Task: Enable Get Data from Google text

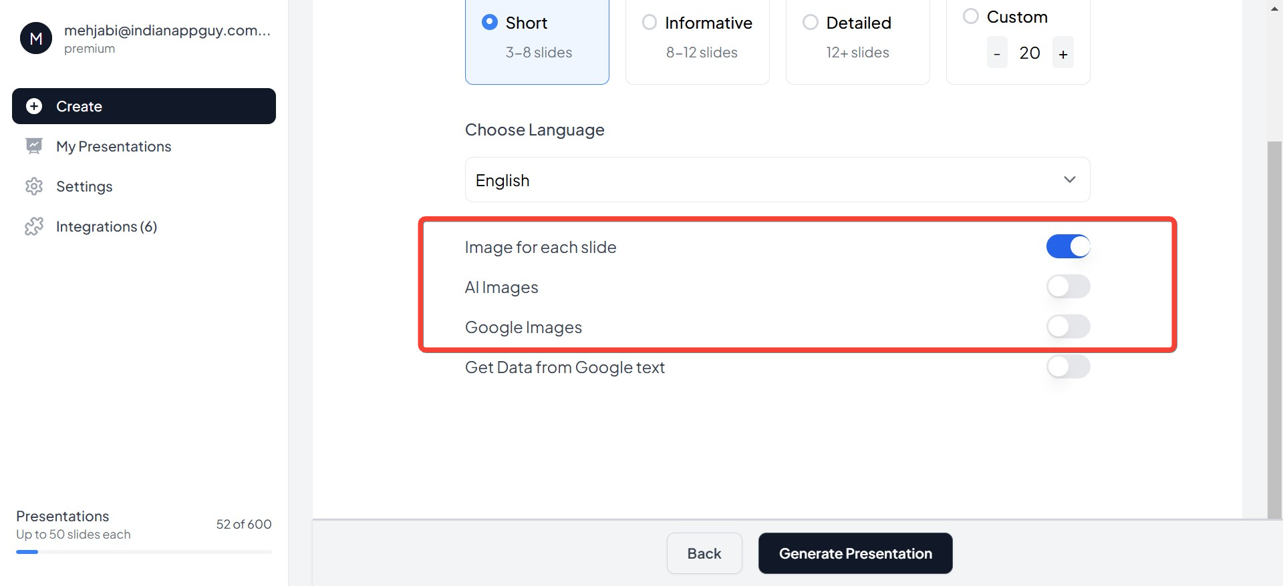Action: click(1068, 367)
